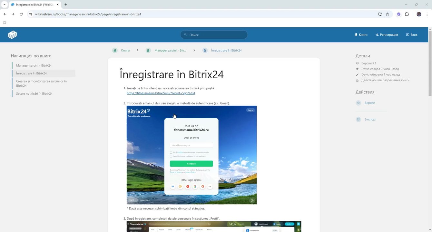The height and width of the screenshot is (232, 432).
Task: Click the Навигация по книге heading
Action: pyautogui.click(x=31, y=56)
